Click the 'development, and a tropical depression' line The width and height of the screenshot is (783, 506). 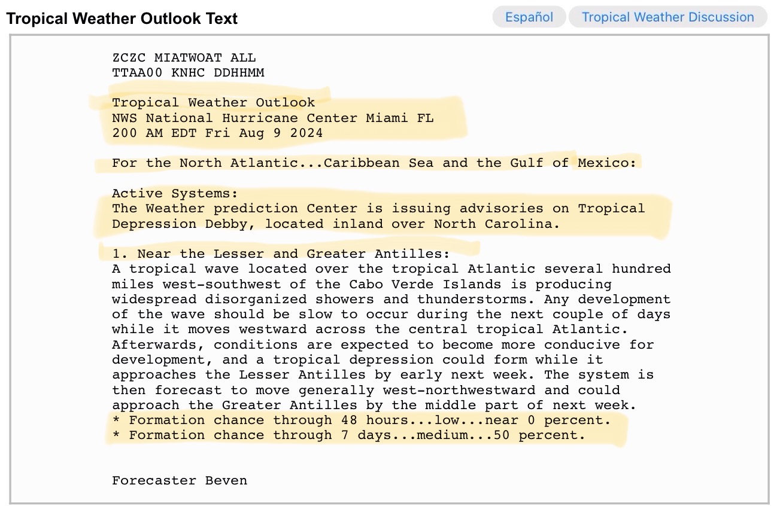click(357, 359)
